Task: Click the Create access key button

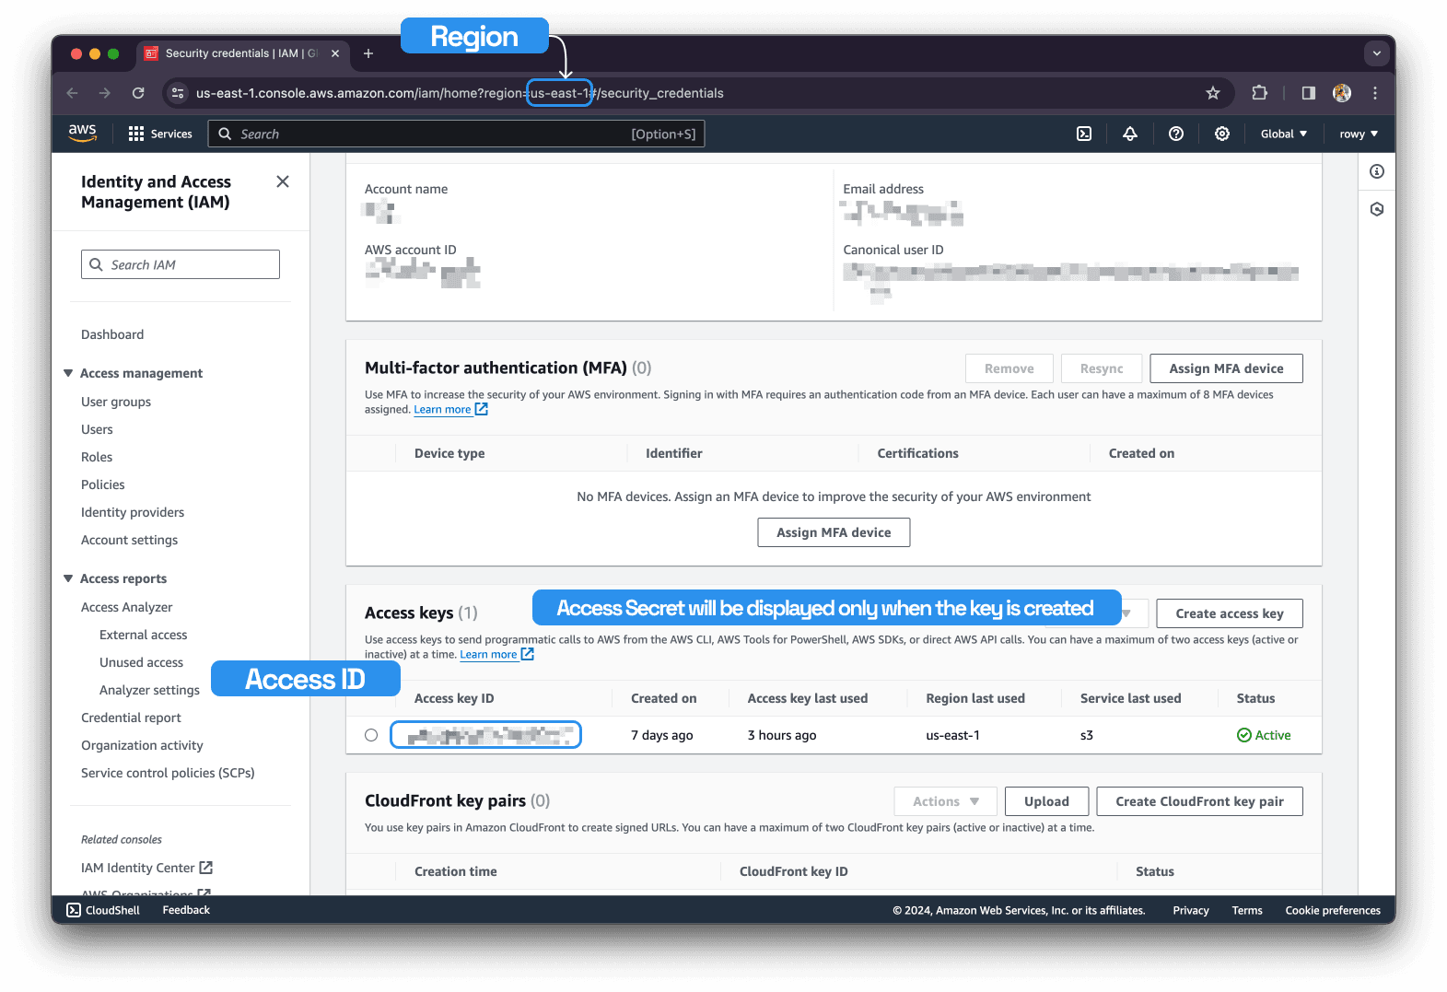Action: point(1229,613)
